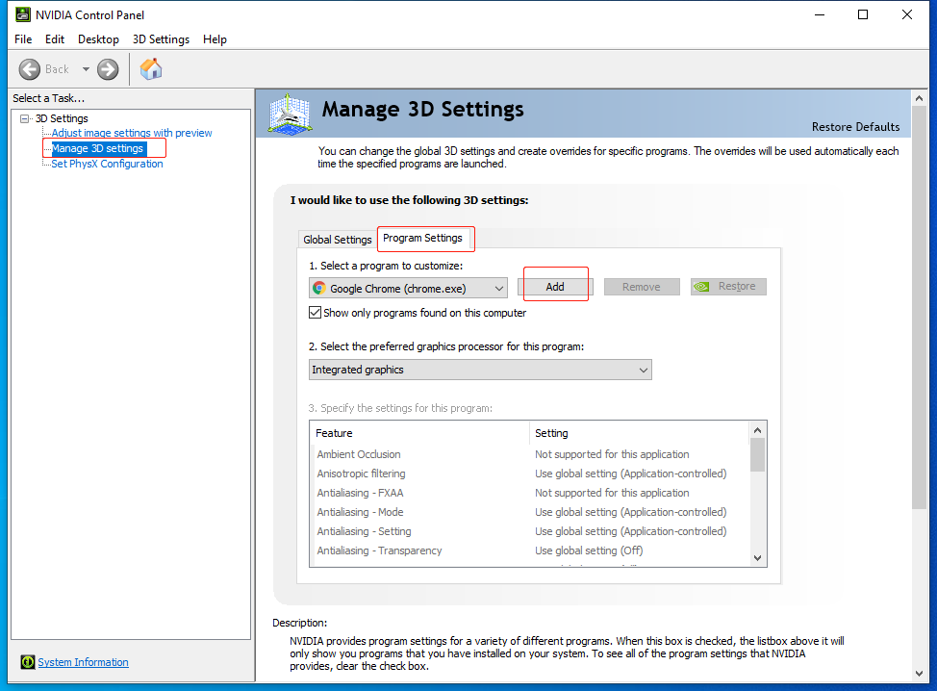Open the Back history dropdown arrow
The image size is (937, 691).
(86, 69)
